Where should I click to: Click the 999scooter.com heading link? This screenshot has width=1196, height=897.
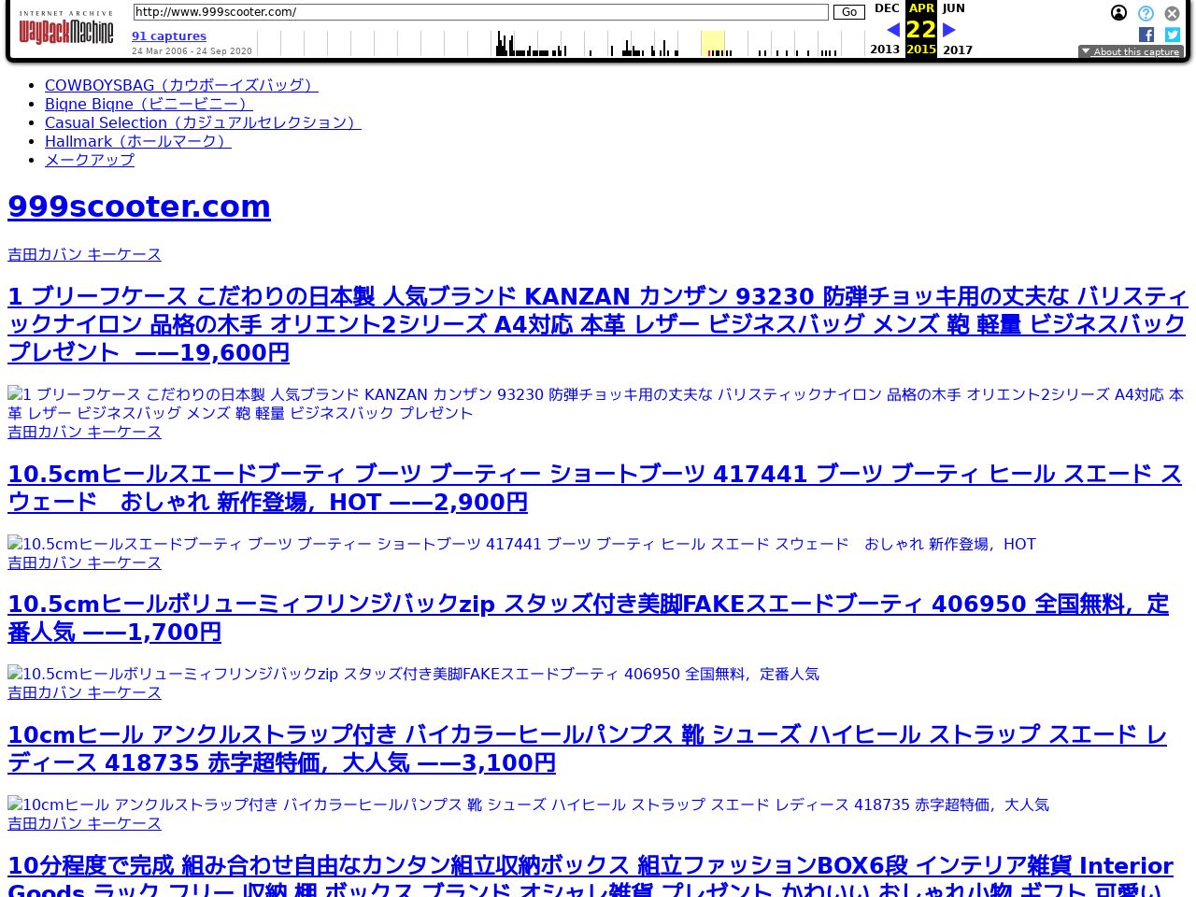pyautogui.click(x=139, y=206)
